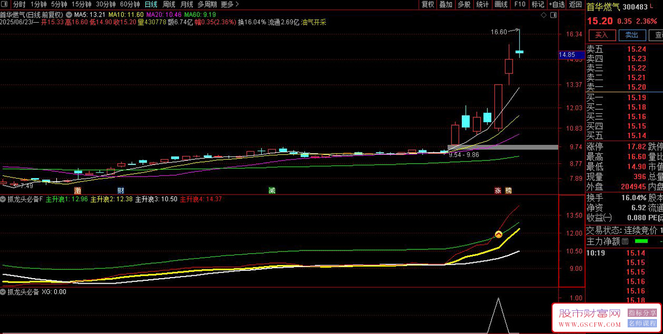This screenshot has width=663, height=334.
Task: Click the 主升浪1: 12.96 label
Action: 67,199
